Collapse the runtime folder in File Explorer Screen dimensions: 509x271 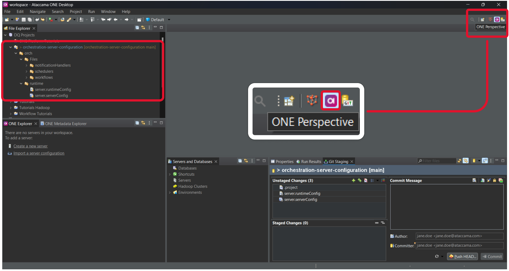21,84
